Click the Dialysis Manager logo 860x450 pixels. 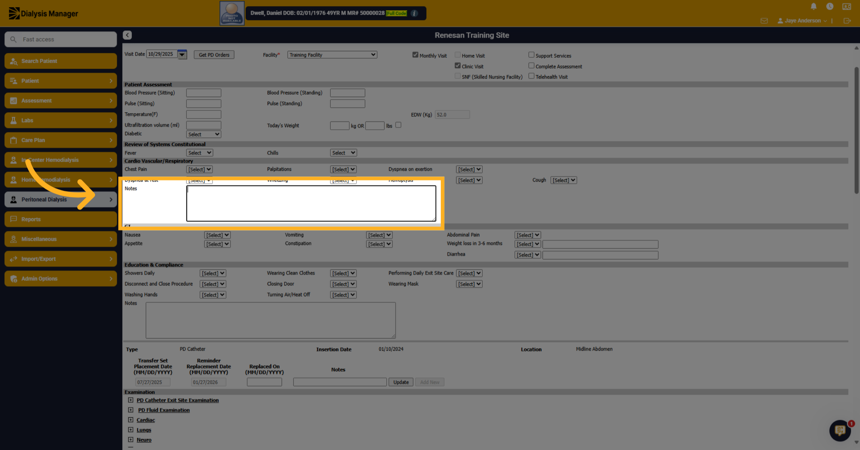pyautogui.click(x=43, y=14)
